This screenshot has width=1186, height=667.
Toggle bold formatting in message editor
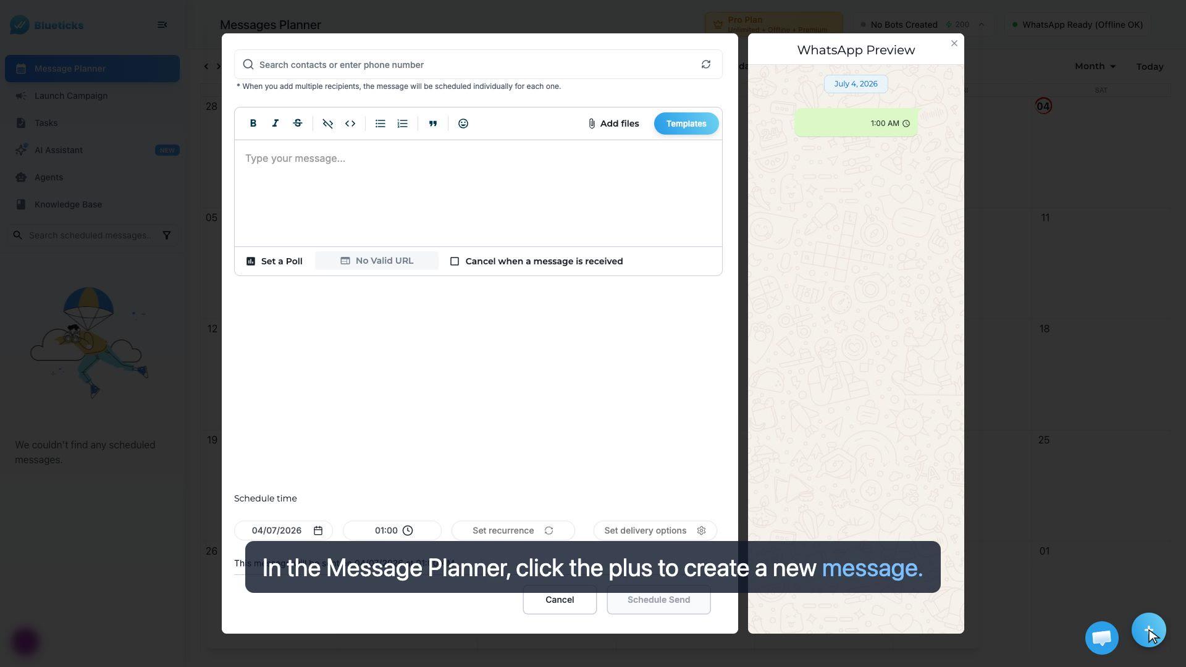pos(253,124)
